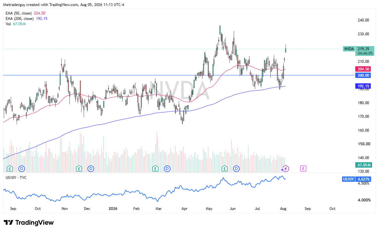Click the 160.00 price axis label
The image size is (379, 232).
364,130
